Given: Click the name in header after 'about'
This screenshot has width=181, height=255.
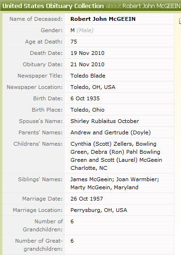Looking at the screenshot, I should click(151, 6).
